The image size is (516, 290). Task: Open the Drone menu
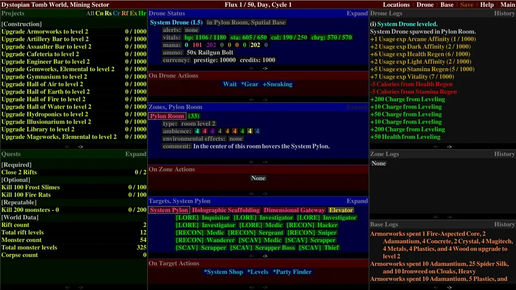(x=425, y=5)
